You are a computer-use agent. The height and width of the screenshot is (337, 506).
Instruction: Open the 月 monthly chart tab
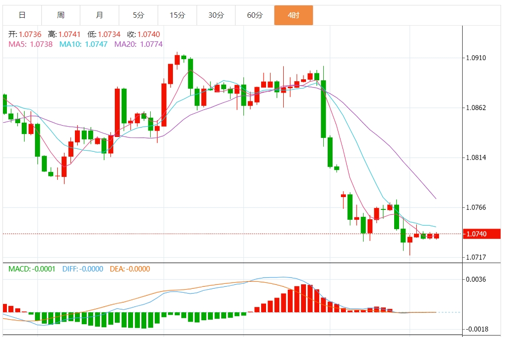coord(100,15)
